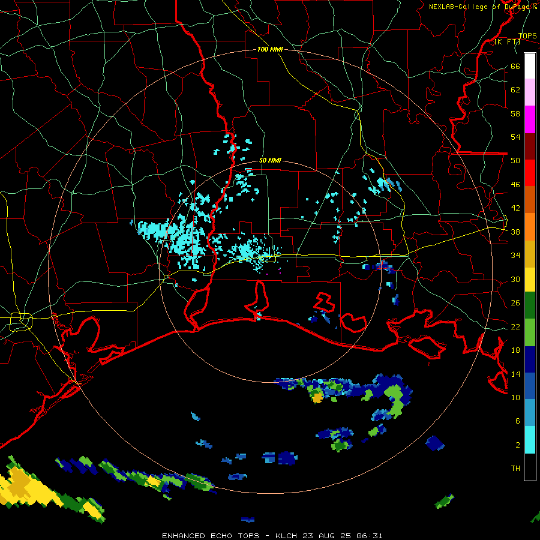The image size is (540, 540).
Task: Pick the cyan 2 kft legend band
Action: coord(530,440)
